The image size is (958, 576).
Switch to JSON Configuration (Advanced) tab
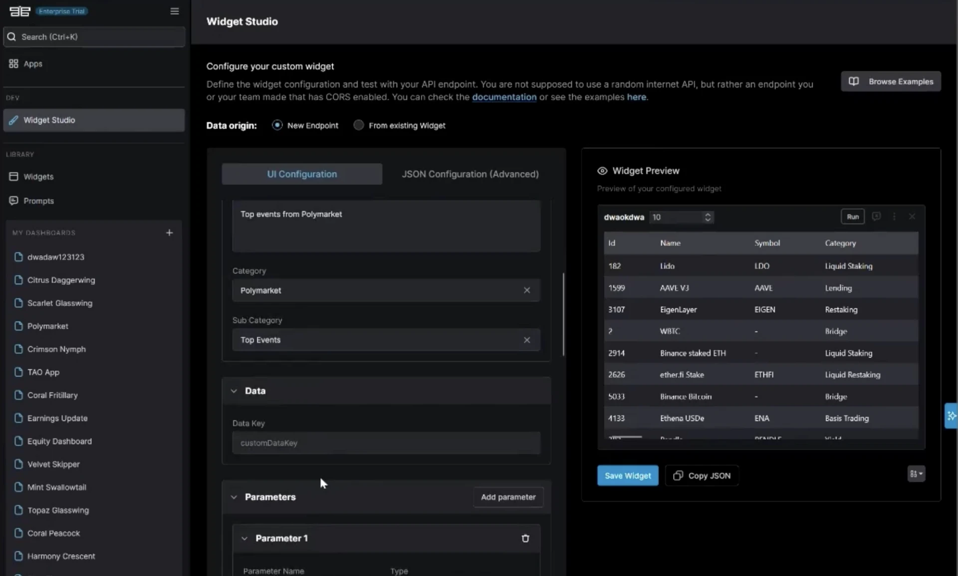(x=470, y=174)
